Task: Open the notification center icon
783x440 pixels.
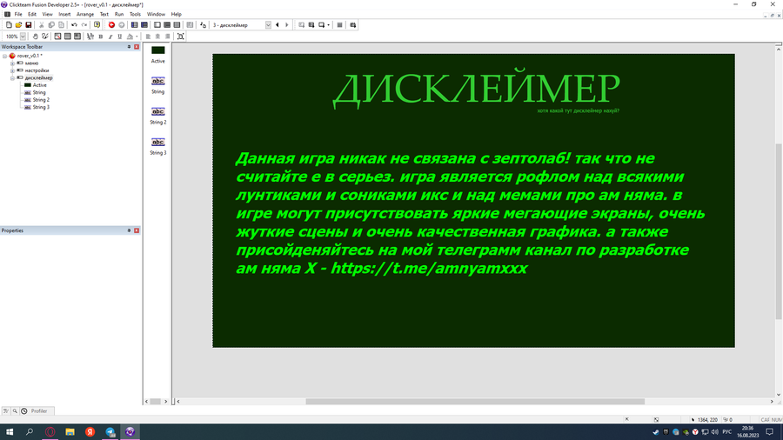Action: tap(770, 432)
